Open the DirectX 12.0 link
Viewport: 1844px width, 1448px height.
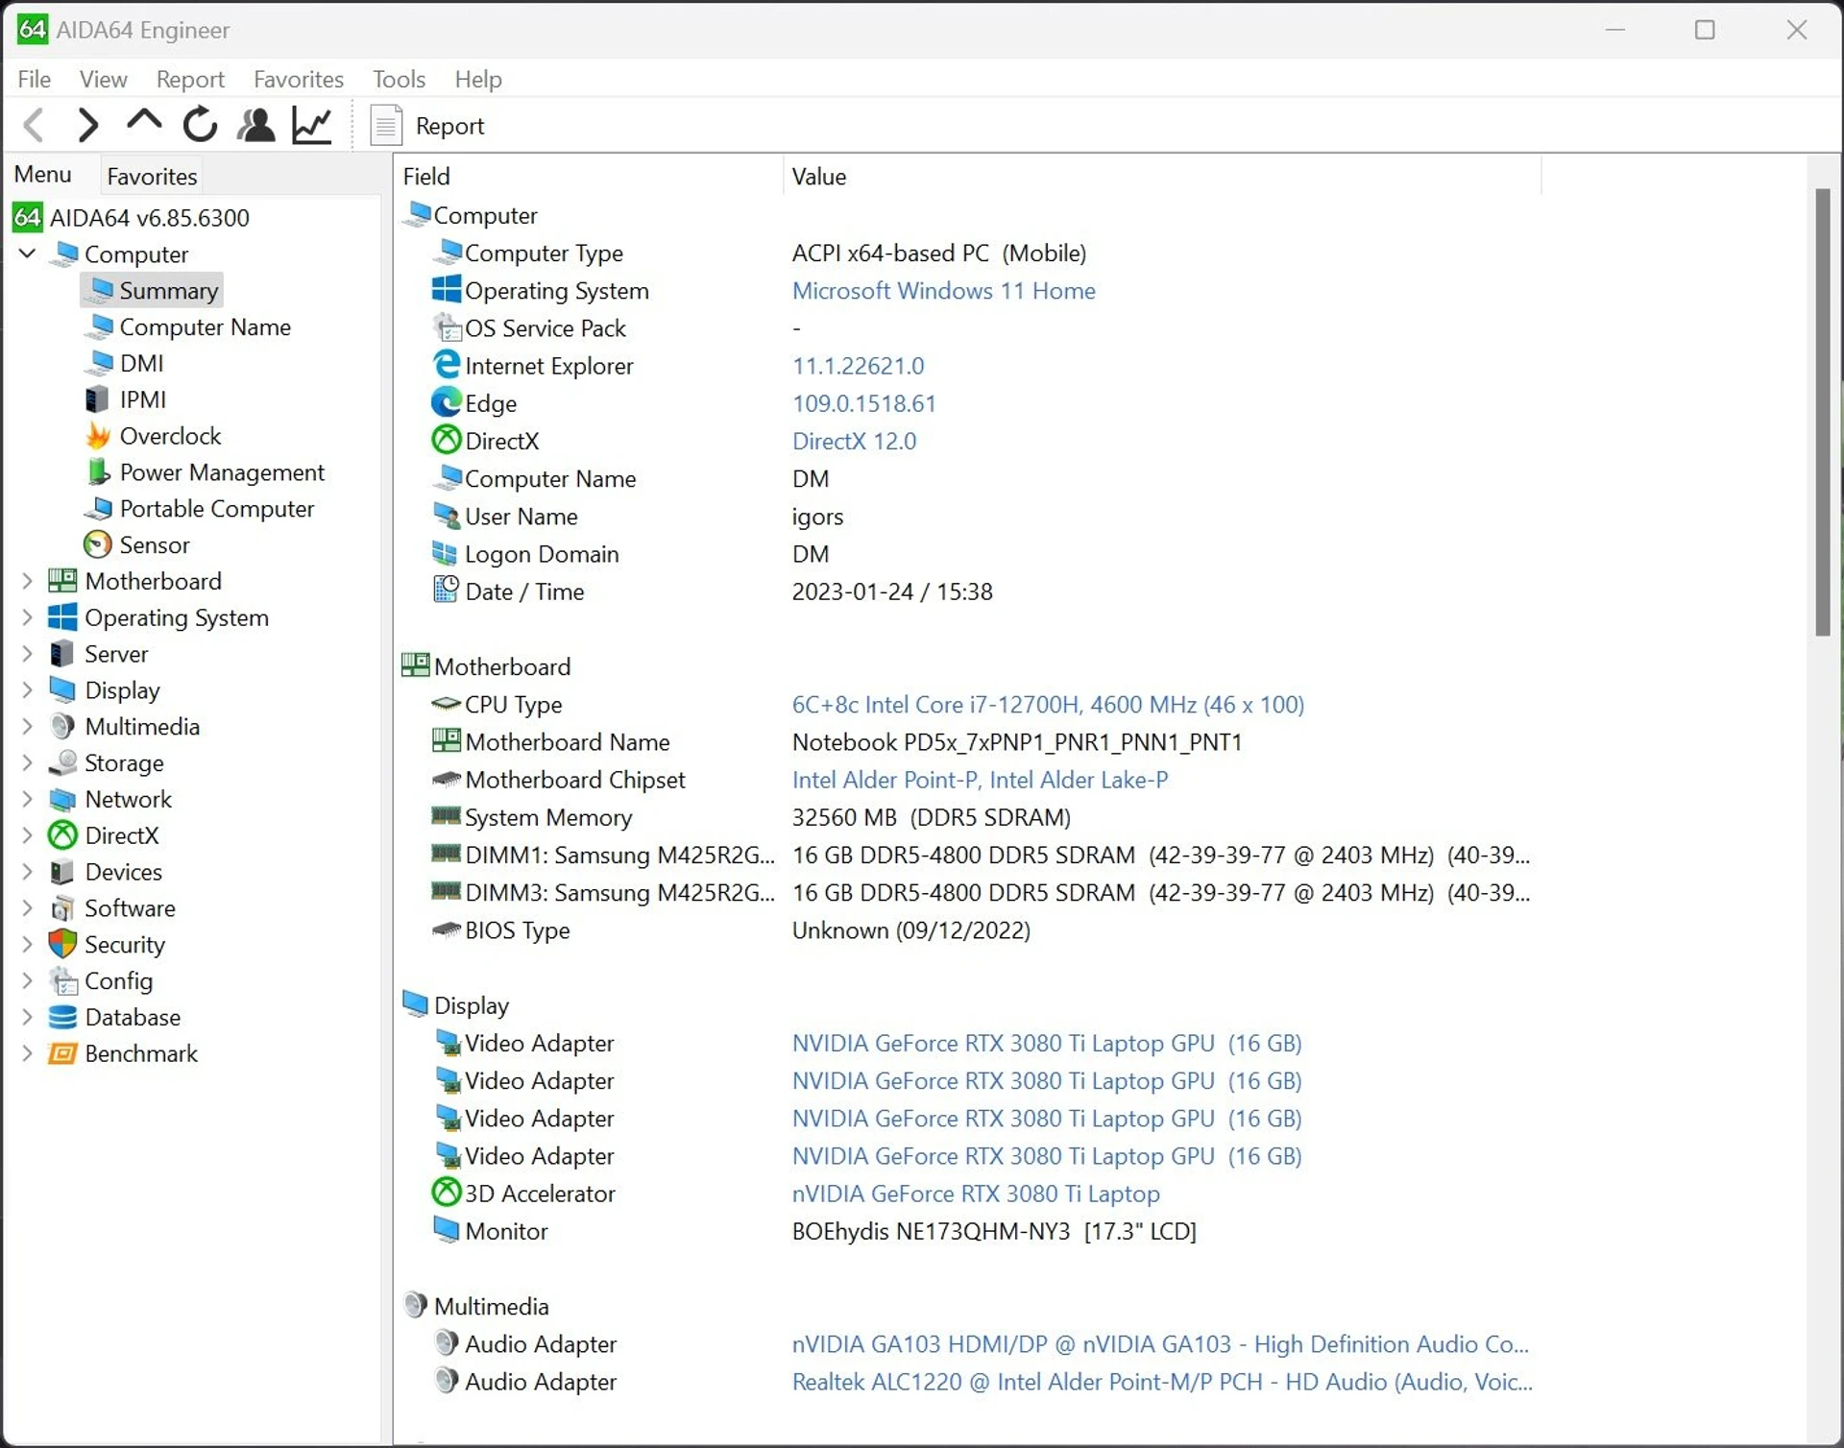(x=854, y=442)
